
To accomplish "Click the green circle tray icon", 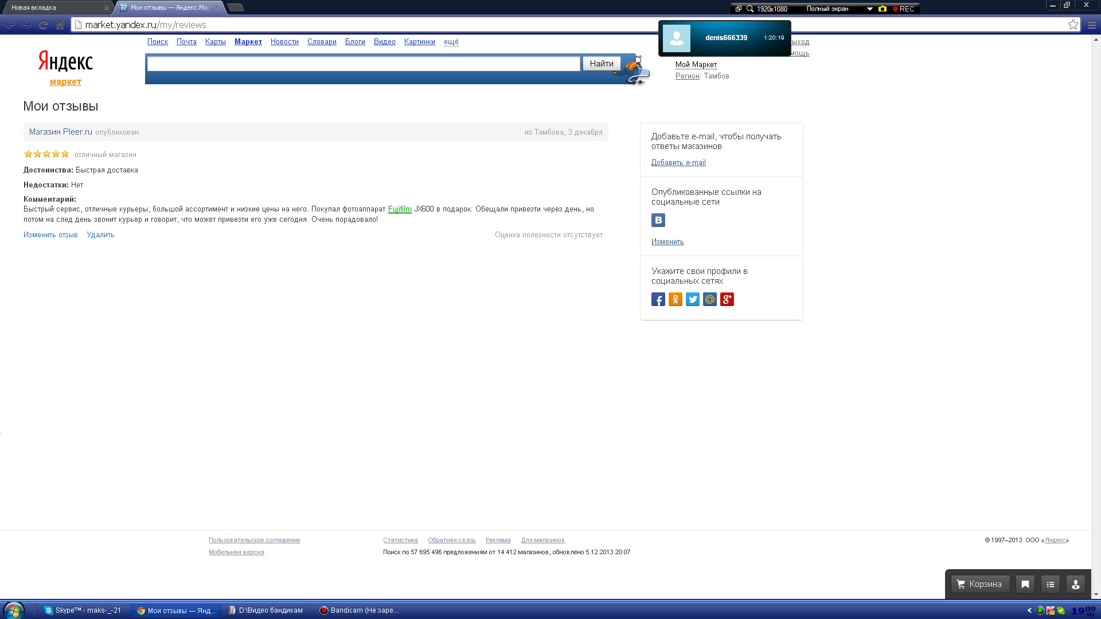I will (1040, 610).
